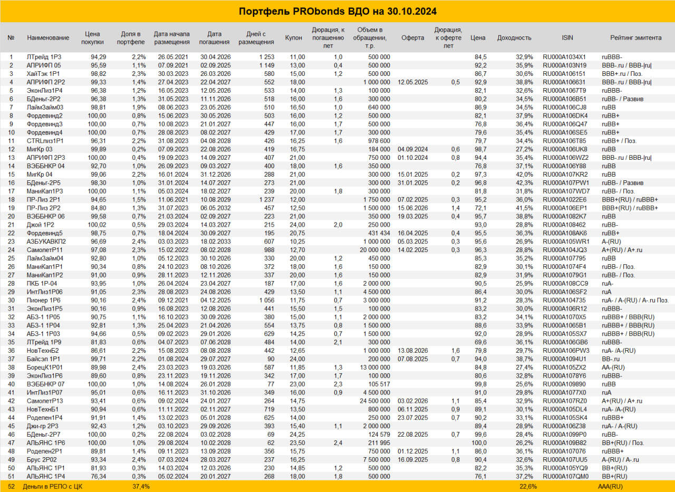Select the bond name 'МигКр 03'
This screenshot has width=675, height=492.
39,149
